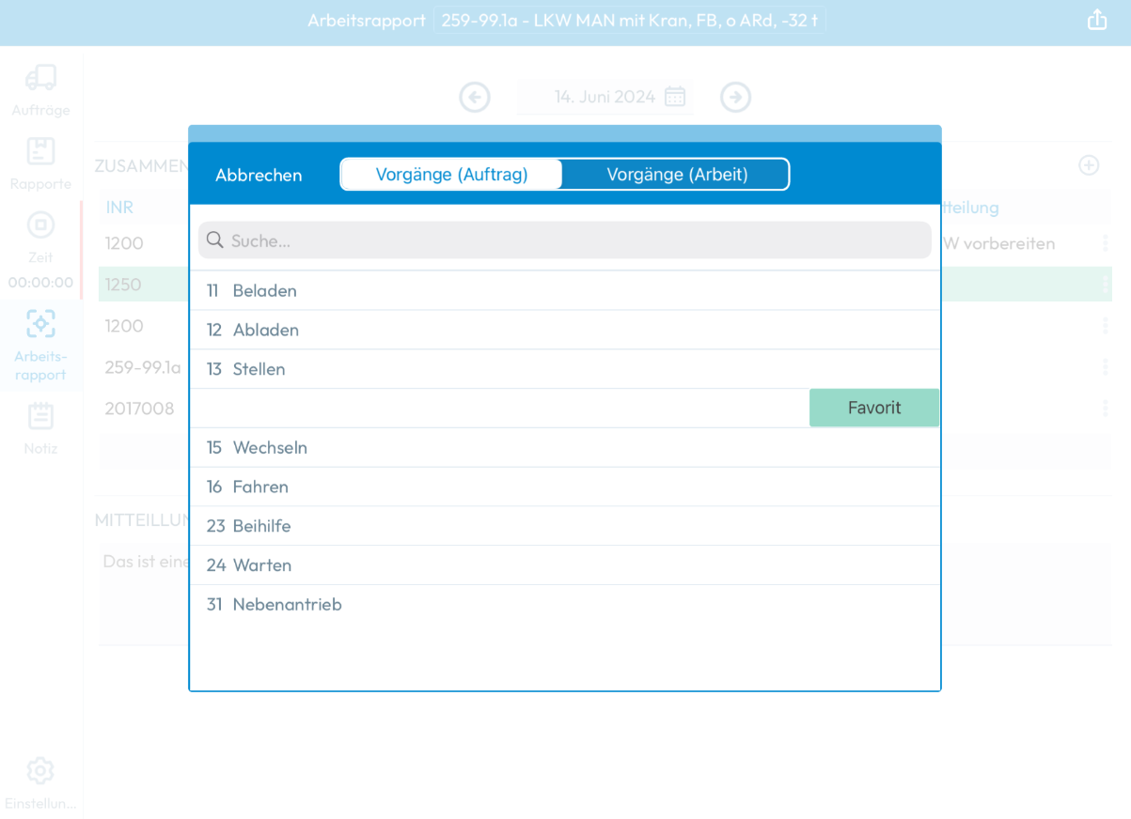Select 23 Beihilfe from the list
This screenshot has height=819, width=1131.
565,527
